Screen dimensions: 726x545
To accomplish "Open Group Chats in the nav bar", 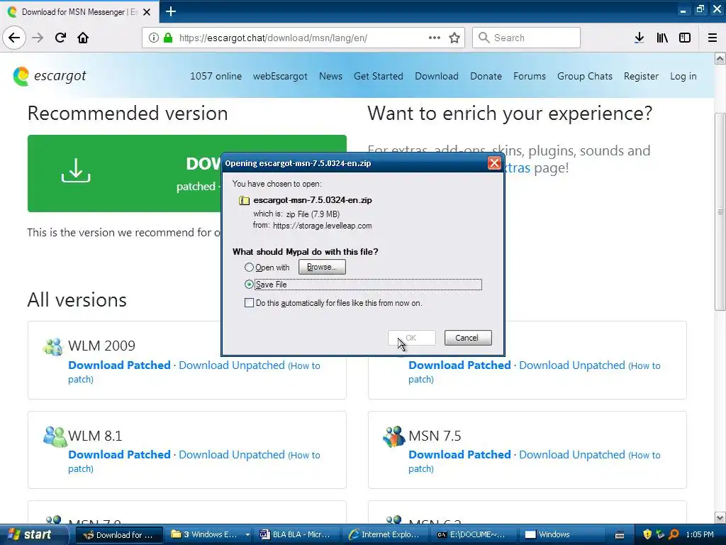I will [585, 76].
